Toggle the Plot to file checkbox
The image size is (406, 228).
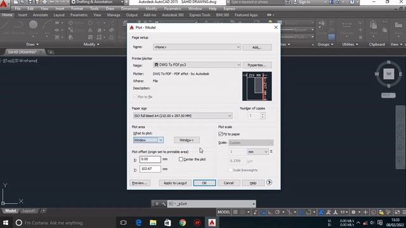click(134, 97)
